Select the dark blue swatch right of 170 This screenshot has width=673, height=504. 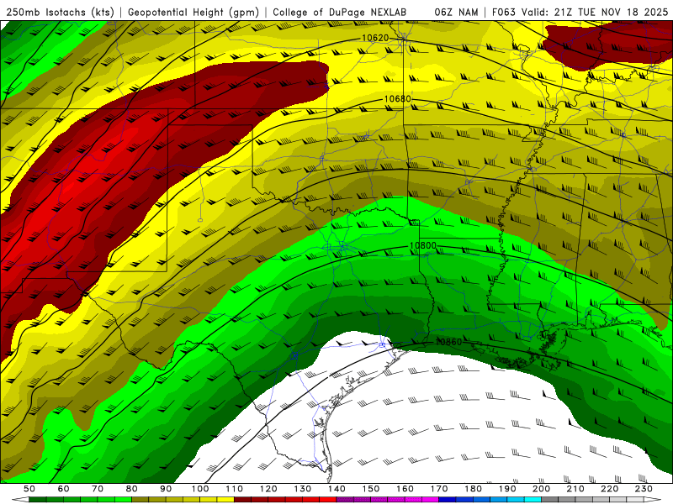tap(448, 500)
